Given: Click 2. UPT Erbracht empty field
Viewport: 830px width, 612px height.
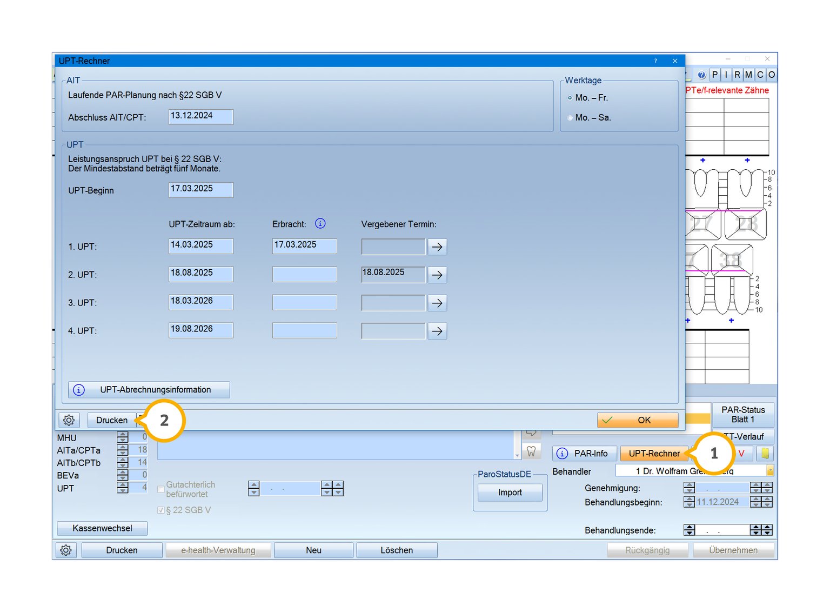Looking at the screenshot, I should tap(305, 274).
